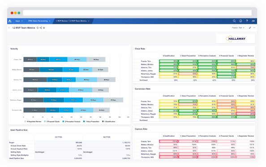Open search in the top bar
The height and width of the screenshot is (167, 266).
tap(234, 21)
